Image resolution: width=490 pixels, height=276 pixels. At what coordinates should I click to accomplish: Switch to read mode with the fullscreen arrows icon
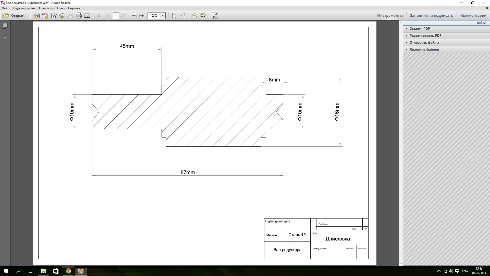point(215,16)
